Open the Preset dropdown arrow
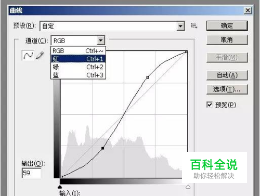Screen dimensions: 260x196 click(x=180, y=27)
